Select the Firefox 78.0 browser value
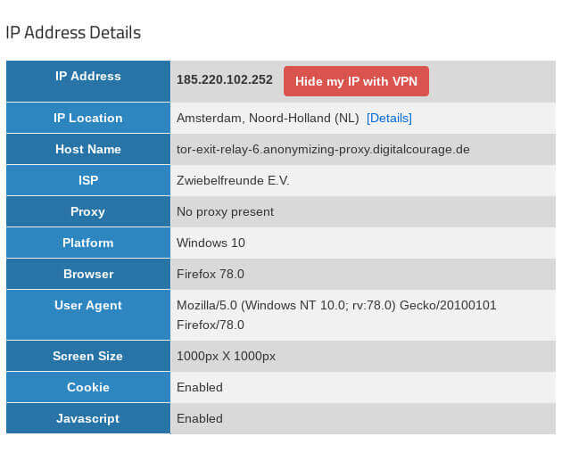Viewport: 562px width, 453px height. (x=211, y=274)
